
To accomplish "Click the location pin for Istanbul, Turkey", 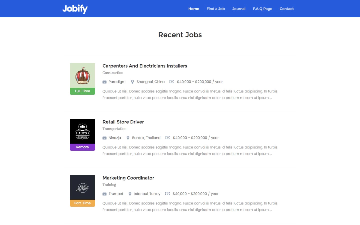I will 130,194.
